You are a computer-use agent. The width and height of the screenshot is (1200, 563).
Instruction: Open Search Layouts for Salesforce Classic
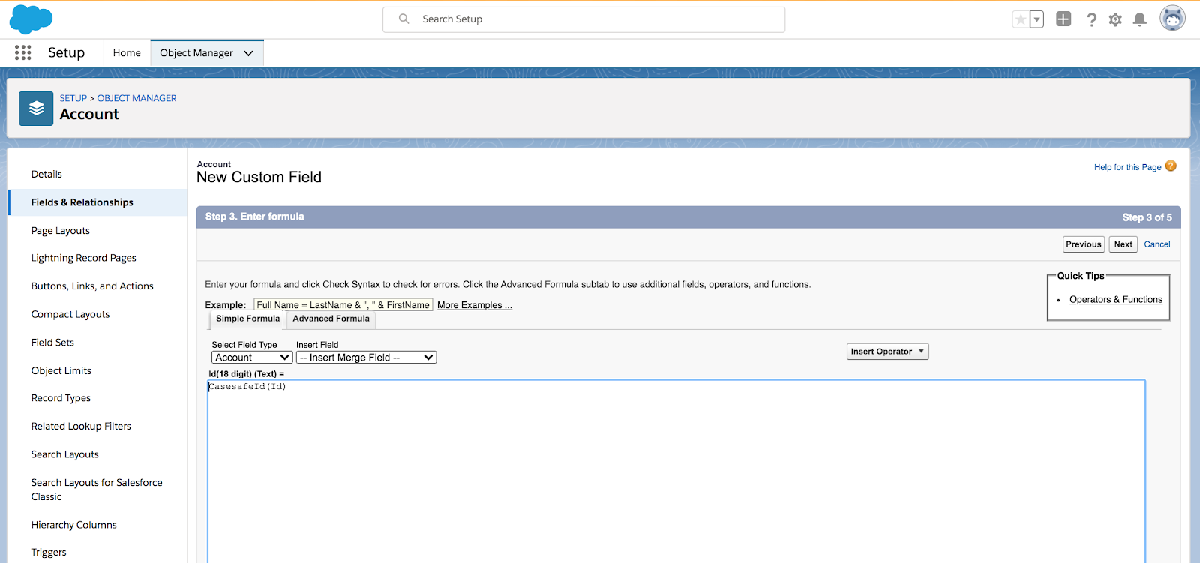point(97,490)
